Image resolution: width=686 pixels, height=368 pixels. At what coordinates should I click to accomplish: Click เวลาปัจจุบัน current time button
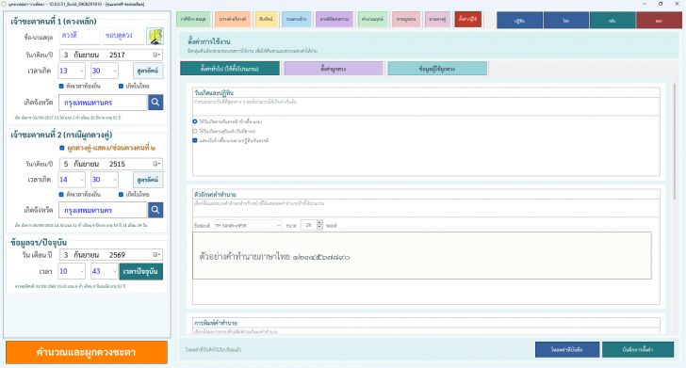click(141, 271)
